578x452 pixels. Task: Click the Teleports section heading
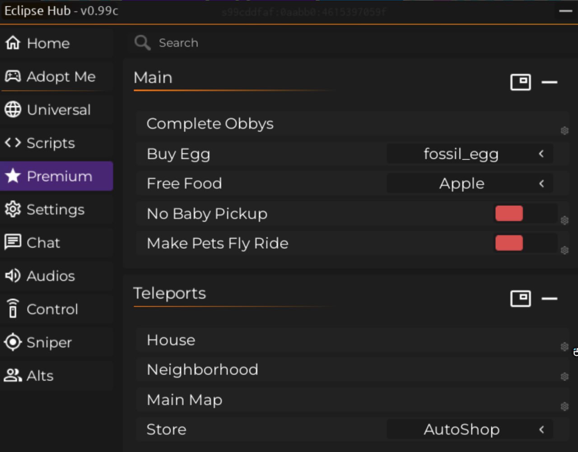(x=169, y=293)
